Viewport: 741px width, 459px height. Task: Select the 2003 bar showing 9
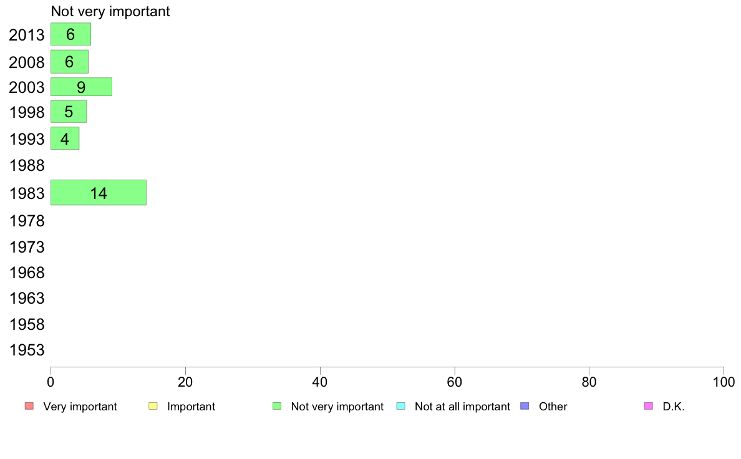click(81, 87)
